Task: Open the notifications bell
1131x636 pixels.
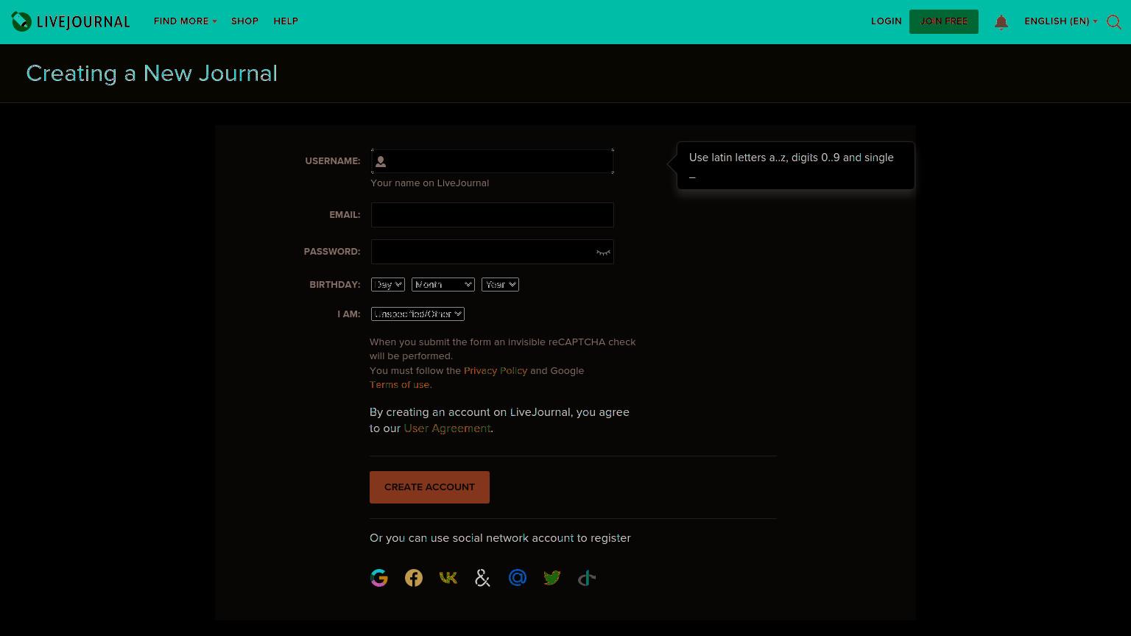Action: click(1001, 22)
